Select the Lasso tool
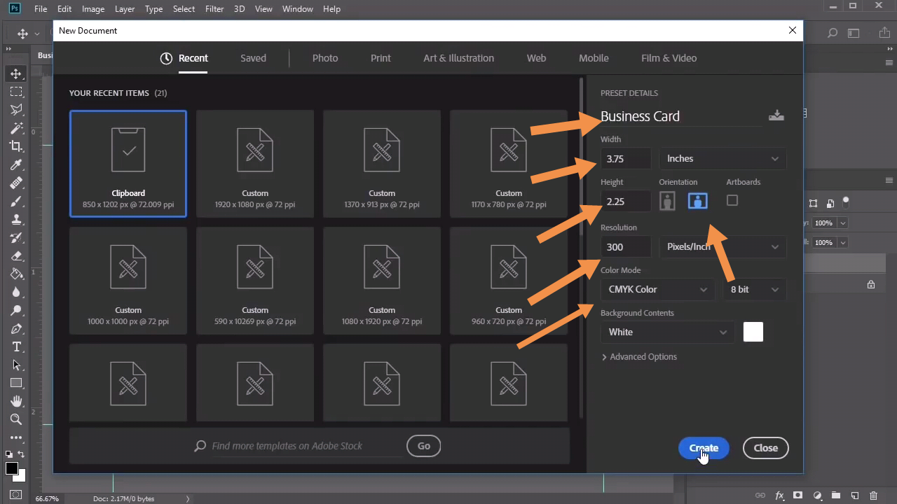This screenshot has height=504, width=897. pos(16,110)
